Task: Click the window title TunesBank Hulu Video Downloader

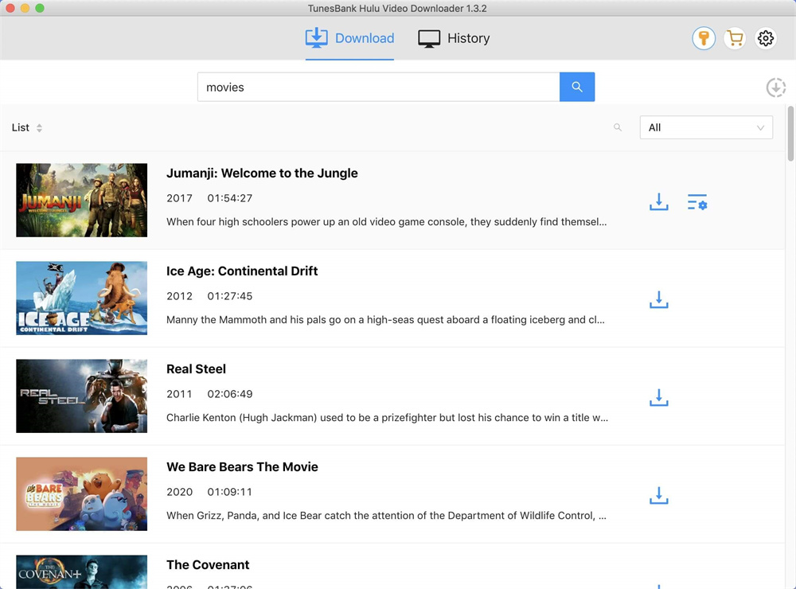Action: [397, 8]
